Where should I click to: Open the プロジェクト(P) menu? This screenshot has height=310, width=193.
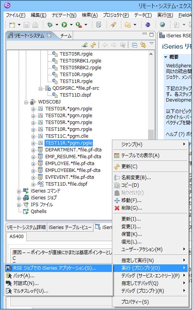pyautogui.click(x=116, y=15)
